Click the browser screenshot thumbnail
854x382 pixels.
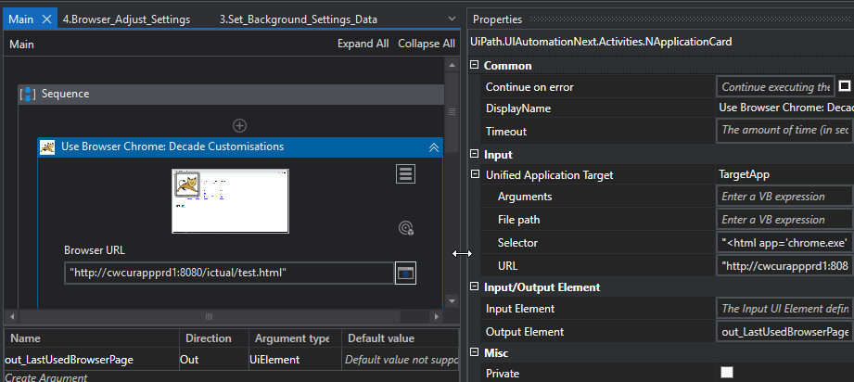tap(230, 200)
